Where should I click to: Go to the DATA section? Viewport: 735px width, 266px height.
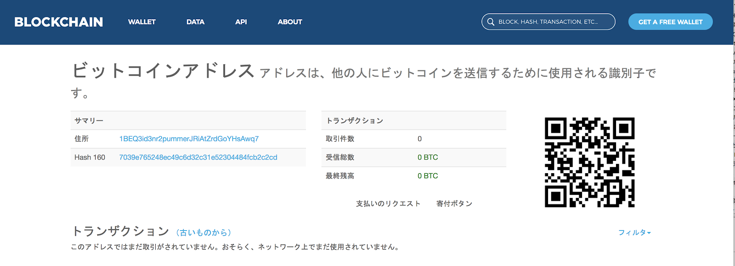[195, 22]
